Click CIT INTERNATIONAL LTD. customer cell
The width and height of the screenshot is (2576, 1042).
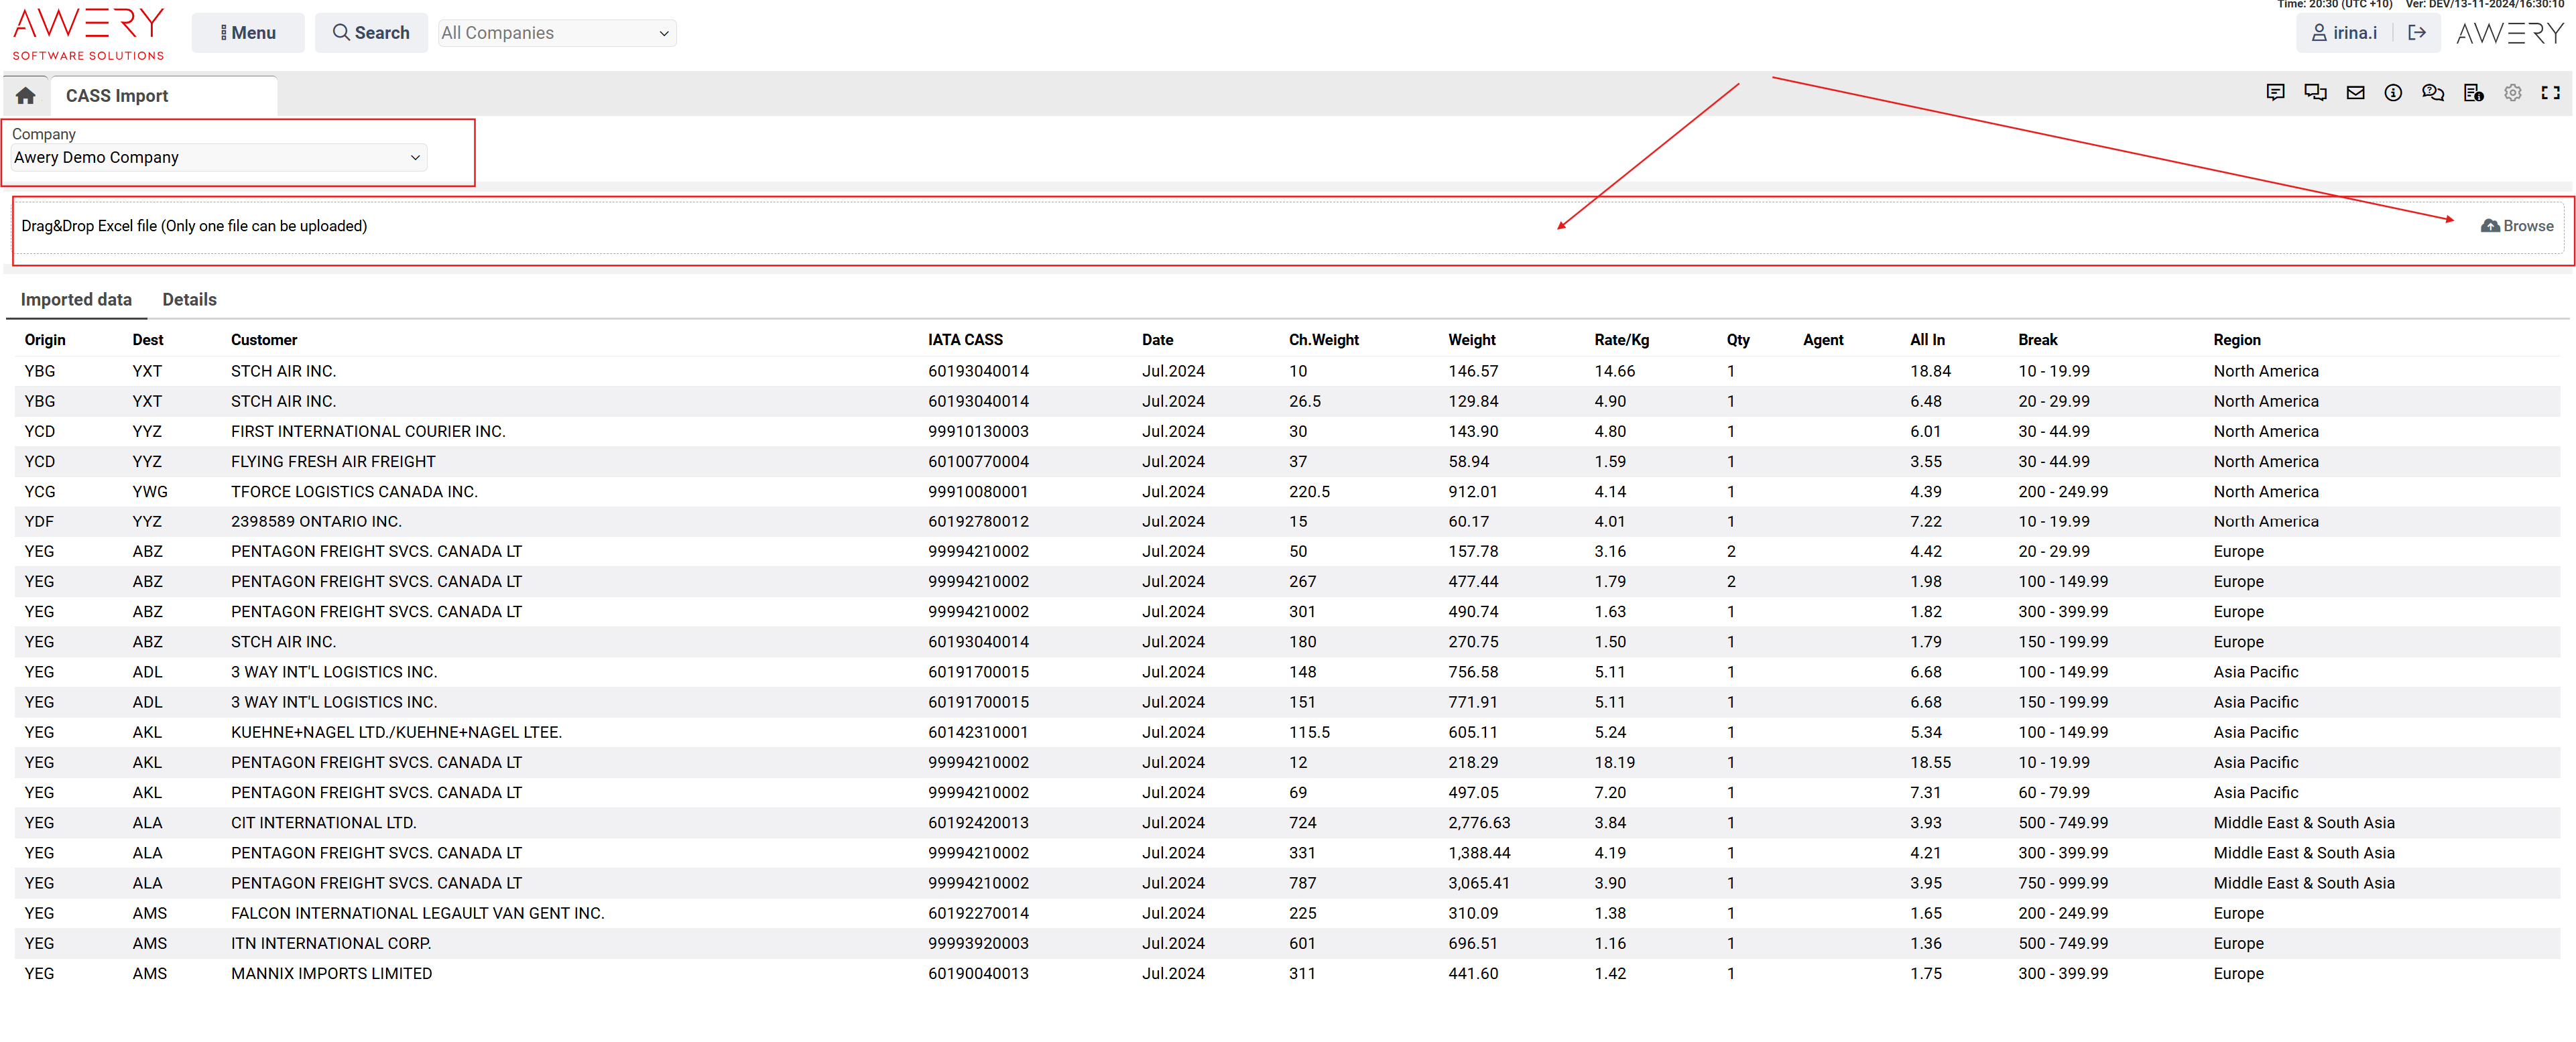tap(323, 823)
